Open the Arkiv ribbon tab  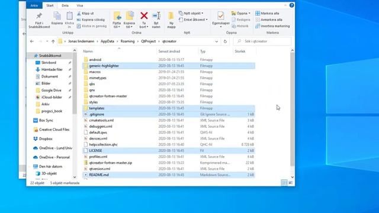point(34,5)
